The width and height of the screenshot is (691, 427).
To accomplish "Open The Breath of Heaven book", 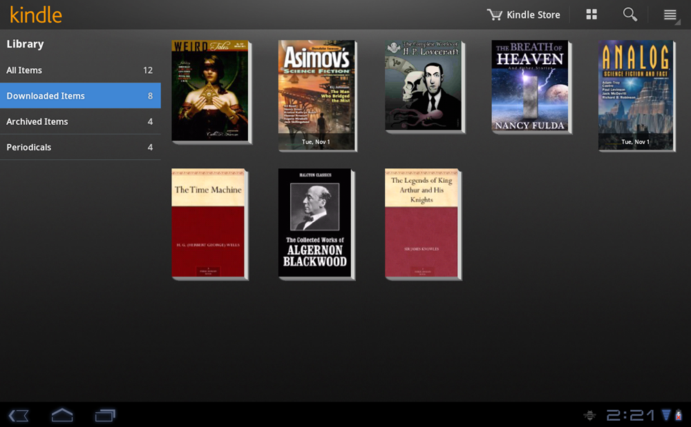I will (x=530, y=86).
